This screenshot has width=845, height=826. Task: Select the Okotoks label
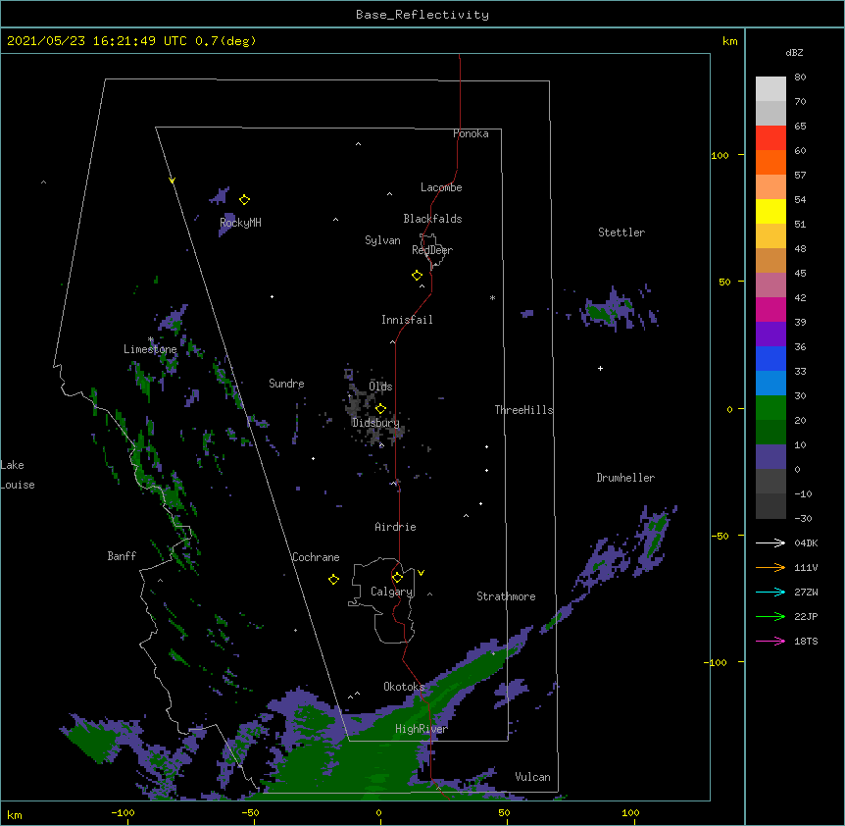(404, 687)
